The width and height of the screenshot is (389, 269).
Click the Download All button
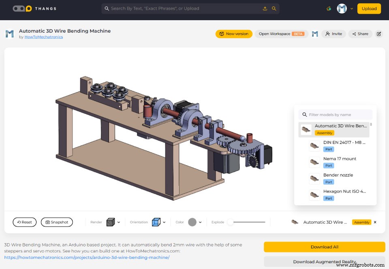(x=324, y=247)
